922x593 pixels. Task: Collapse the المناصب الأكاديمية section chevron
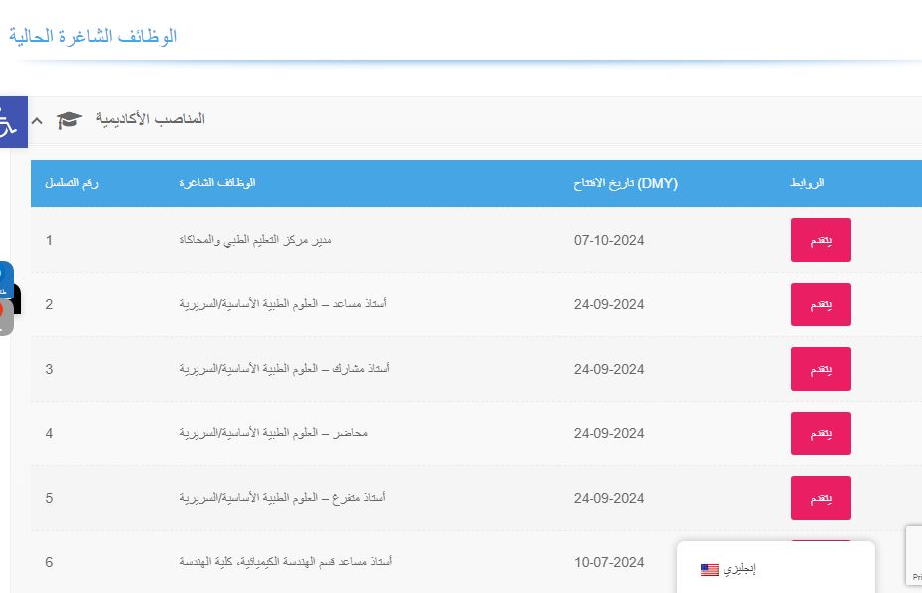(37, 120)
